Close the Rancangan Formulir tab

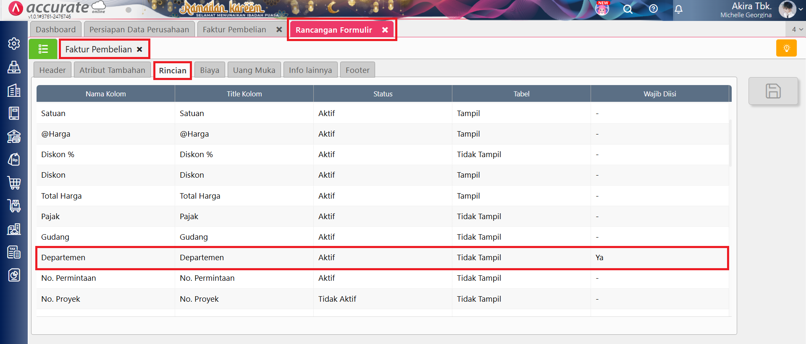(385, 30)
